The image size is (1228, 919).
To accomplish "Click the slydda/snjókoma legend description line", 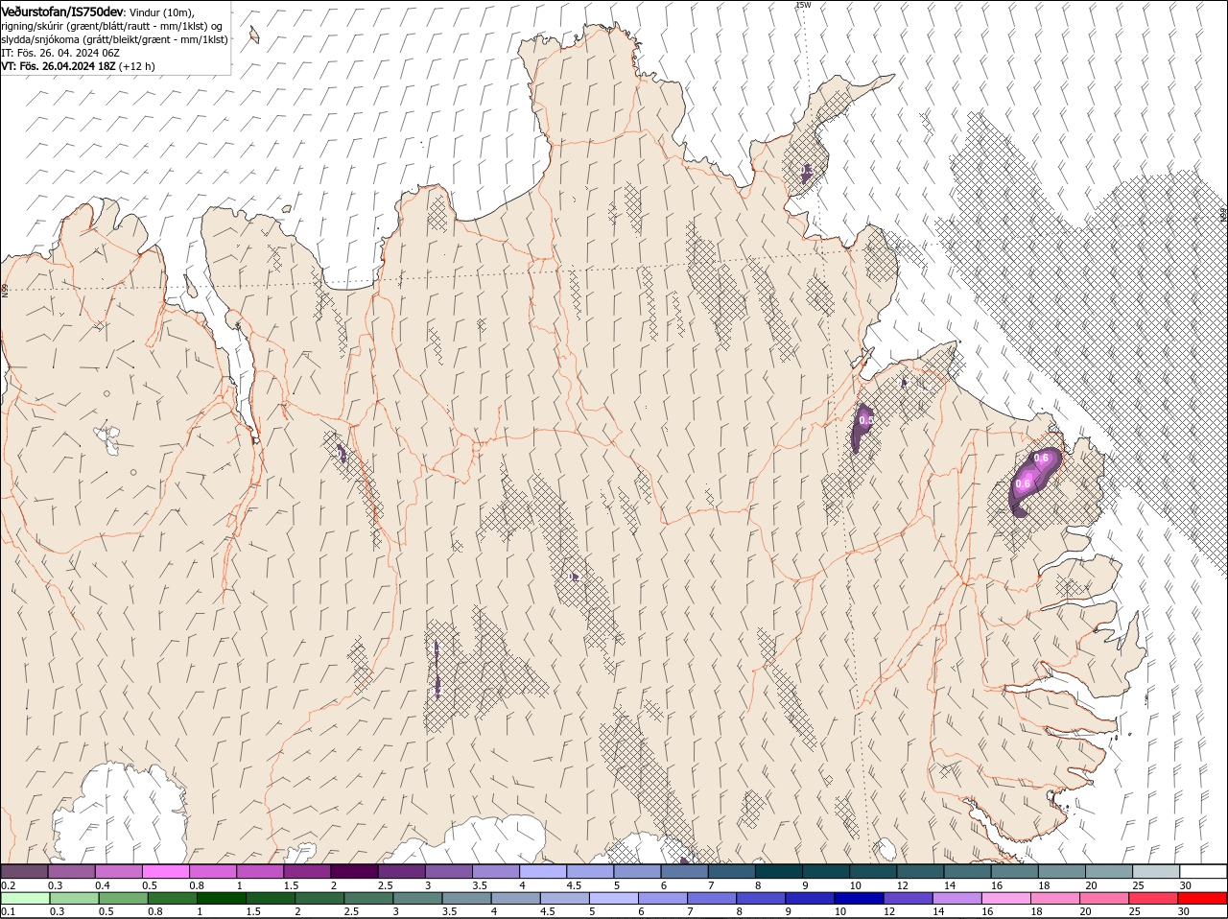I will tap(114, 39).
